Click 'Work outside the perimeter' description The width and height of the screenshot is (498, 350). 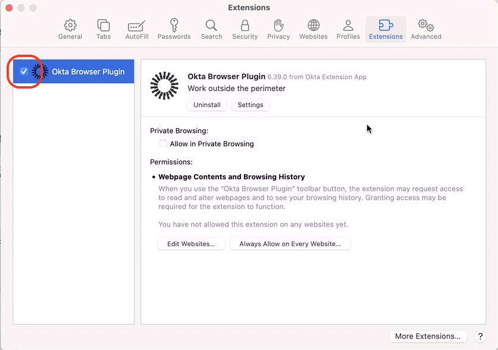pyautogui.click(x=237, y=88)
